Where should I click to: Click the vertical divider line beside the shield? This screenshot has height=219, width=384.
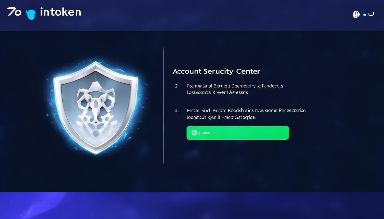(x=163, y=106)
